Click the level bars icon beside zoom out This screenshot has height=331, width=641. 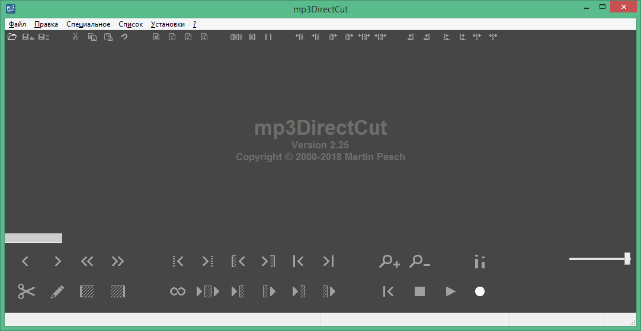click(480, 261)
